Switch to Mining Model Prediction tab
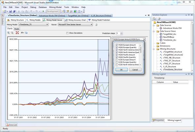 tap(99, 20)
